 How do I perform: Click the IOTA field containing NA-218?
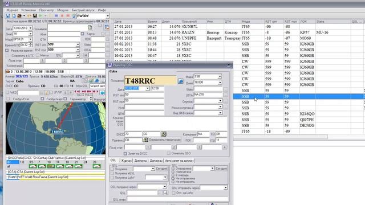208,95
